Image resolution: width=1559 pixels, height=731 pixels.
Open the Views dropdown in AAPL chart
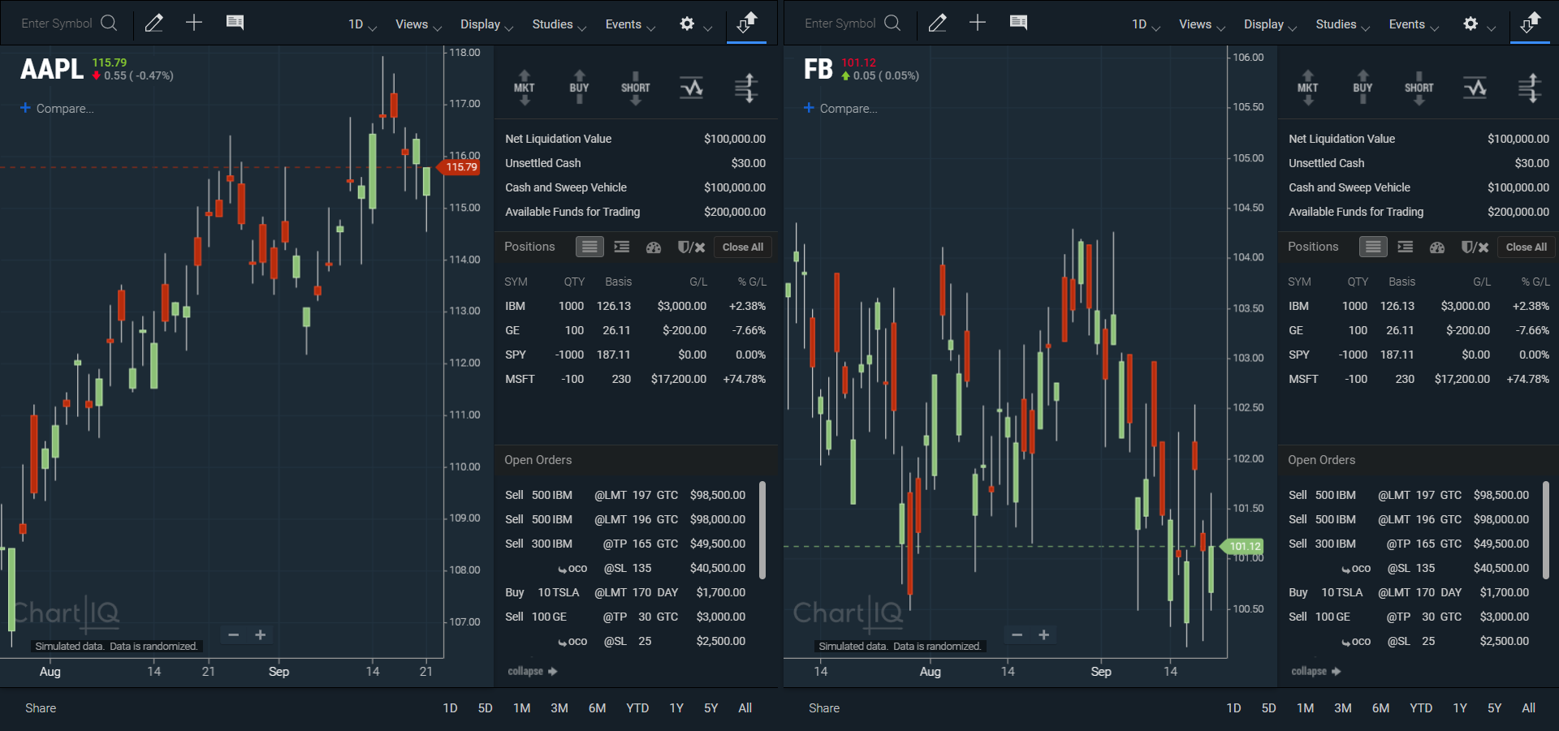[x=418, y=24]
